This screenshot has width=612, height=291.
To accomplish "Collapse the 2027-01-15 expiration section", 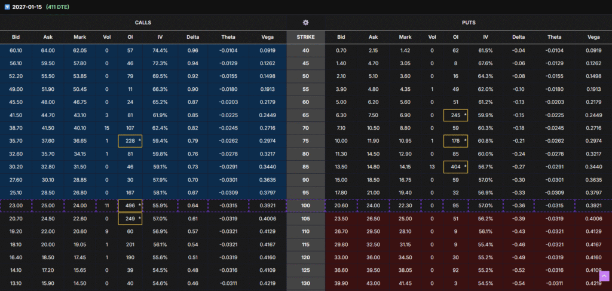I will point(7,7).
